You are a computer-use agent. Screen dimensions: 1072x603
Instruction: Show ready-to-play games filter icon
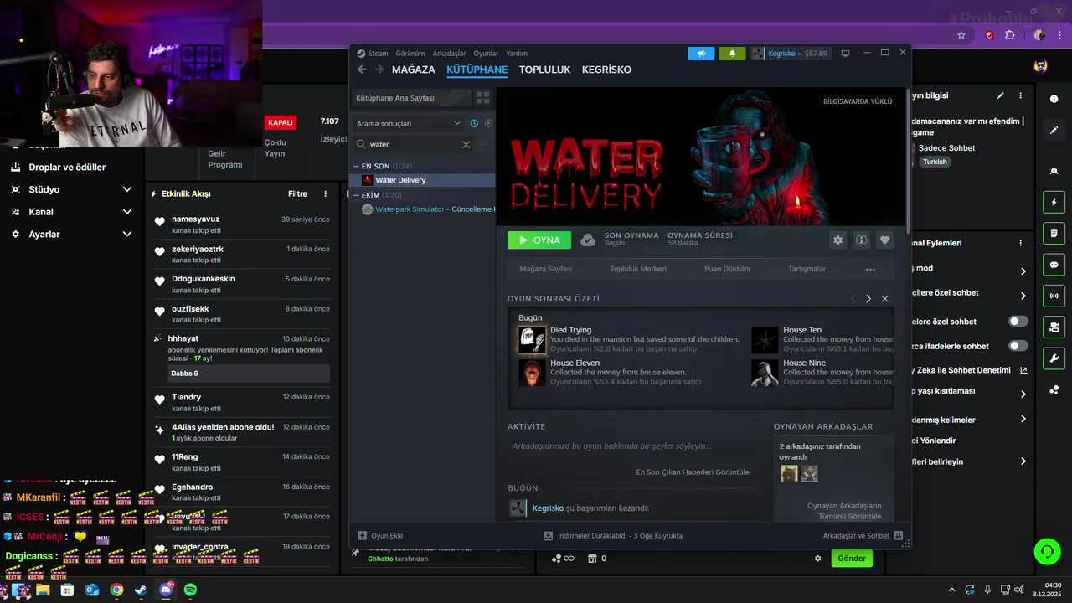tap(488, 123)
